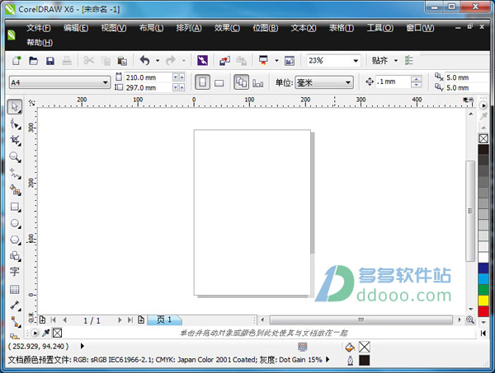Go to the first page
Viewport: 495px width, 373px height.
(x=53, y=320)
